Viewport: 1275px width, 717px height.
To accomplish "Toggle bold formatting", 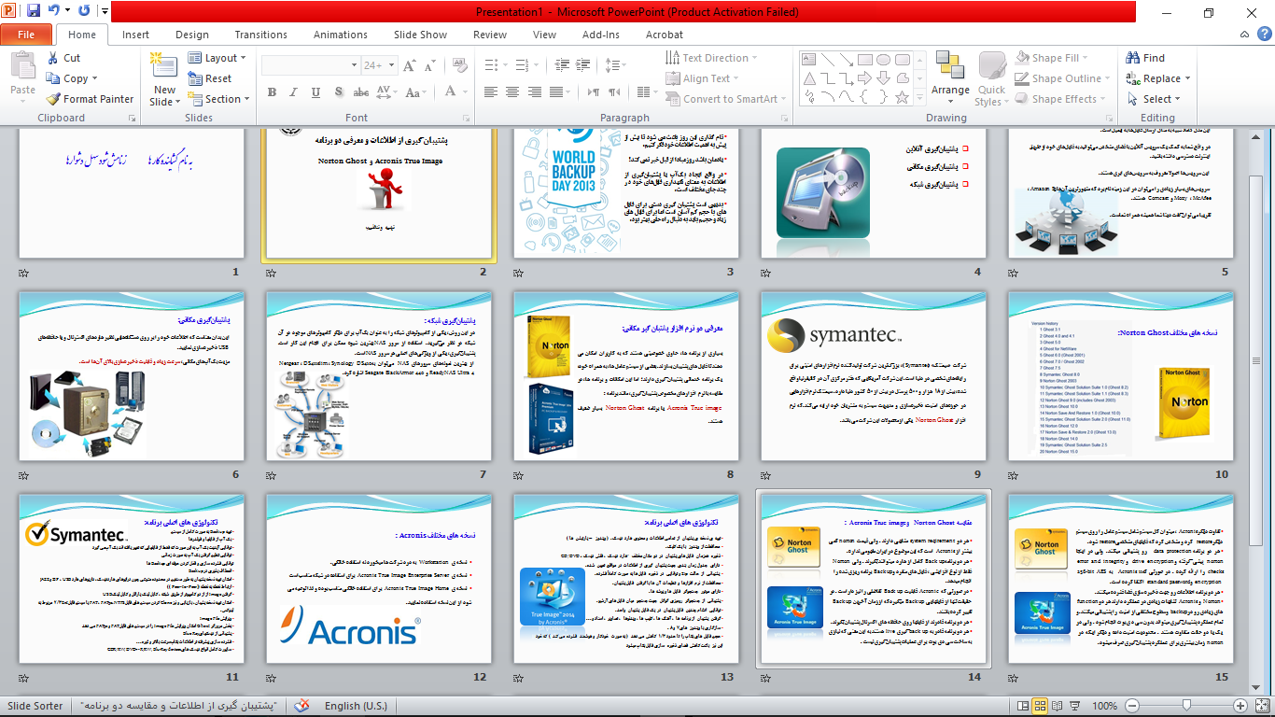I will tap(272, 92).
